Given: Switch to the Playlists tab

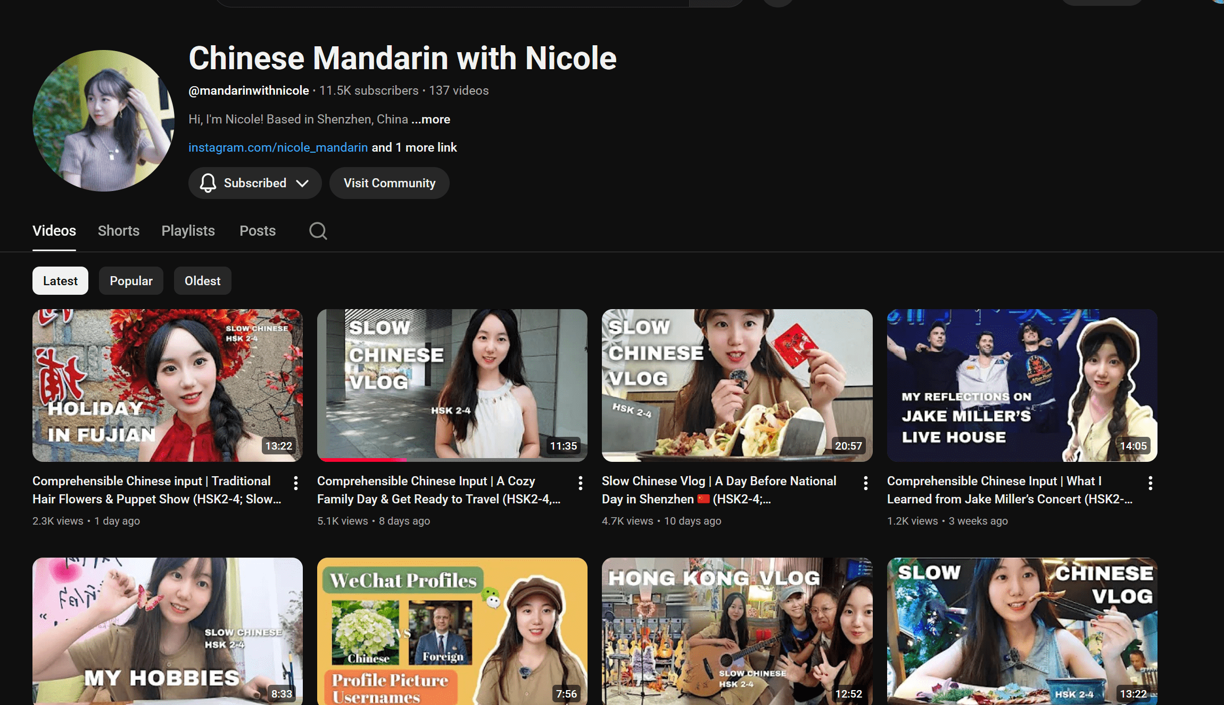Looking at the screenshot, I should 188,231.
